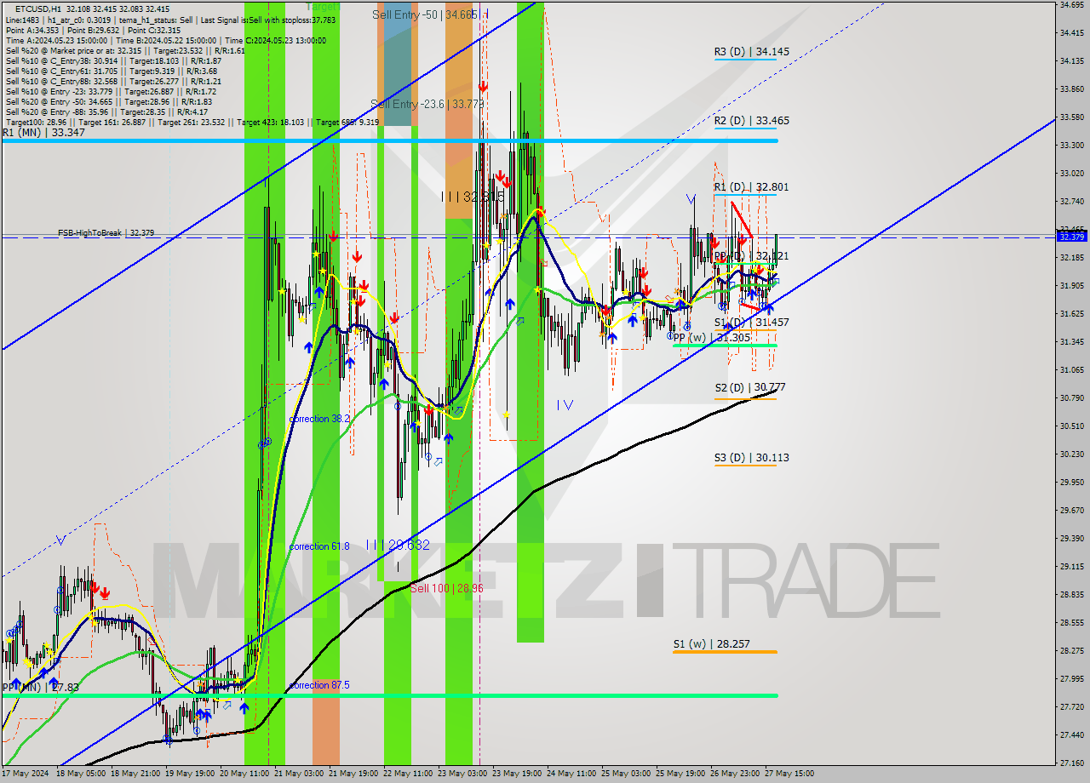Screen dimensions: 1090x783
Task: Click the 25 May 19:00 time label
Action: pyautogui.click(x=680, y=774)
